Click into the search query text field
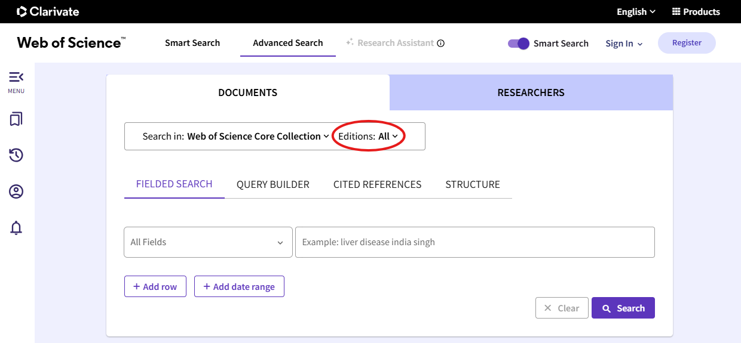 (x=474, y=242)
